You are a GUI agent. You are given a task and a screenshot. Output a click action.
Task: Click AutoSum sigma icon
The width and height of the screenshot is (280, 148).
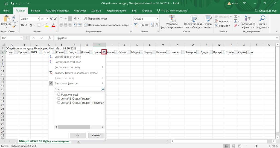236,17
